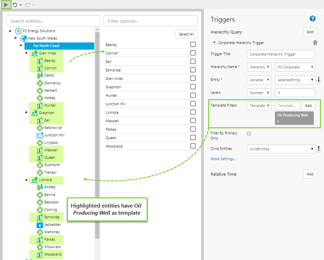Viewport: 324px width, 260px height.
Task: Enable Filter By Primary Only checkbox
Action: tap(249, 133)
